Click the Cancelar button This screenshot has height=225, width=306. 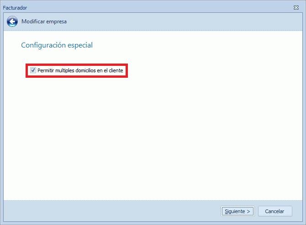pyautogui.click(x=275, y=211)
